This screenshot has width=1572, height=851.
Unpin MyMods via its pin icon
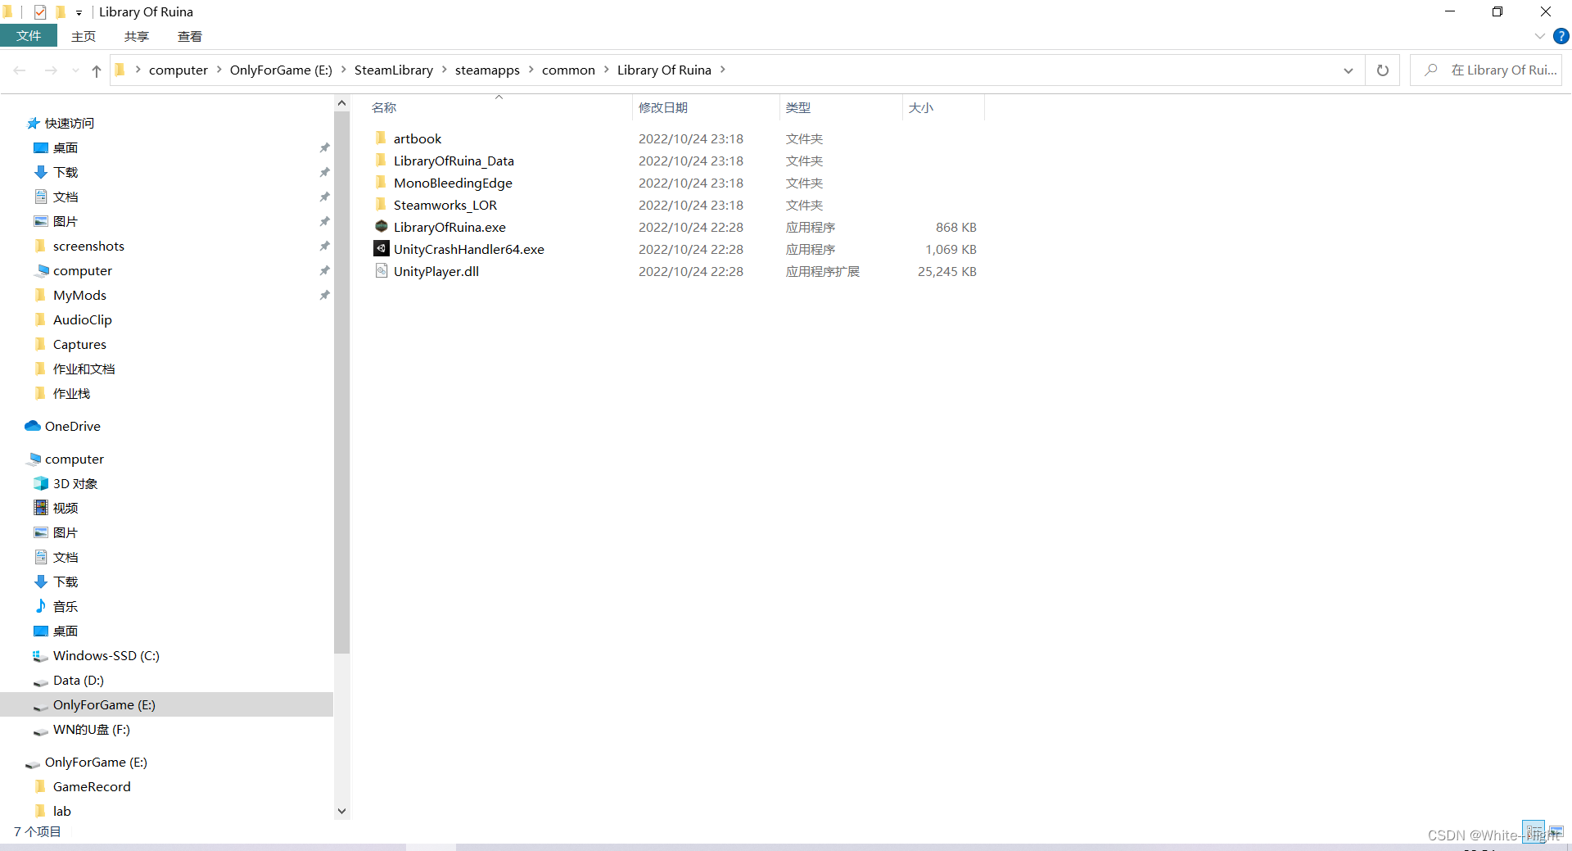click(324, 295)
